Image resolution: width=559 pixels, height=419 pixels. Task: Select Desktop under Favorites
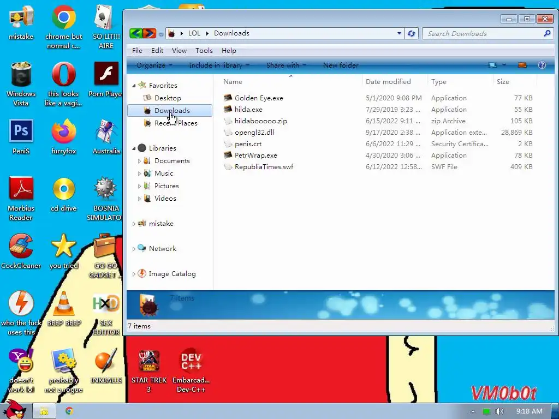pos(168,98)
